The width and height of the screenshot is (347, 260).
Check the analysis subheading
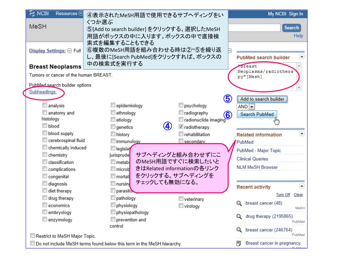click(x=45, y=105)
